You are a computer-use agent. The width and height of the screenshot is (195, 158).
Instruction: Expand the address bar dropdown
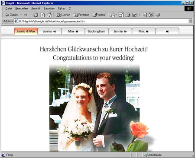(x=190, y=21)
